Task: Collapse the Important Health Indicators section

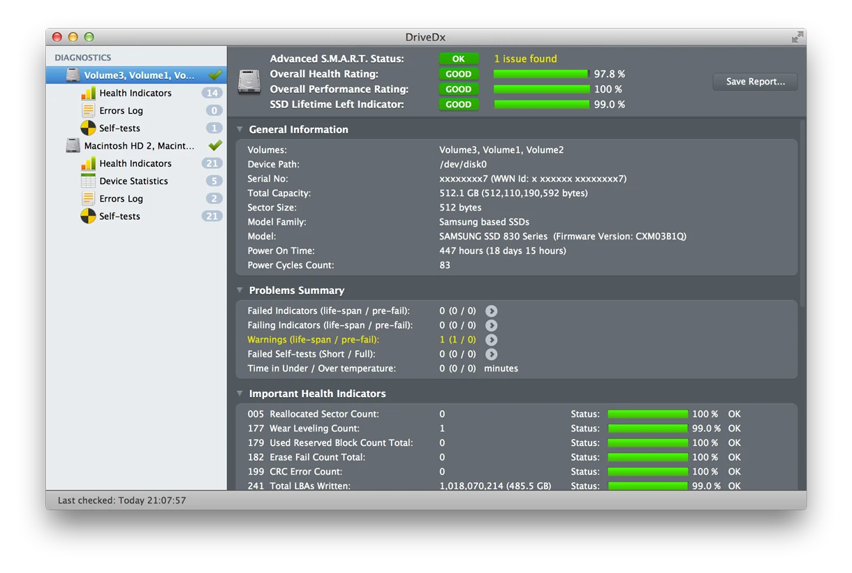Action: pos(240,394)
